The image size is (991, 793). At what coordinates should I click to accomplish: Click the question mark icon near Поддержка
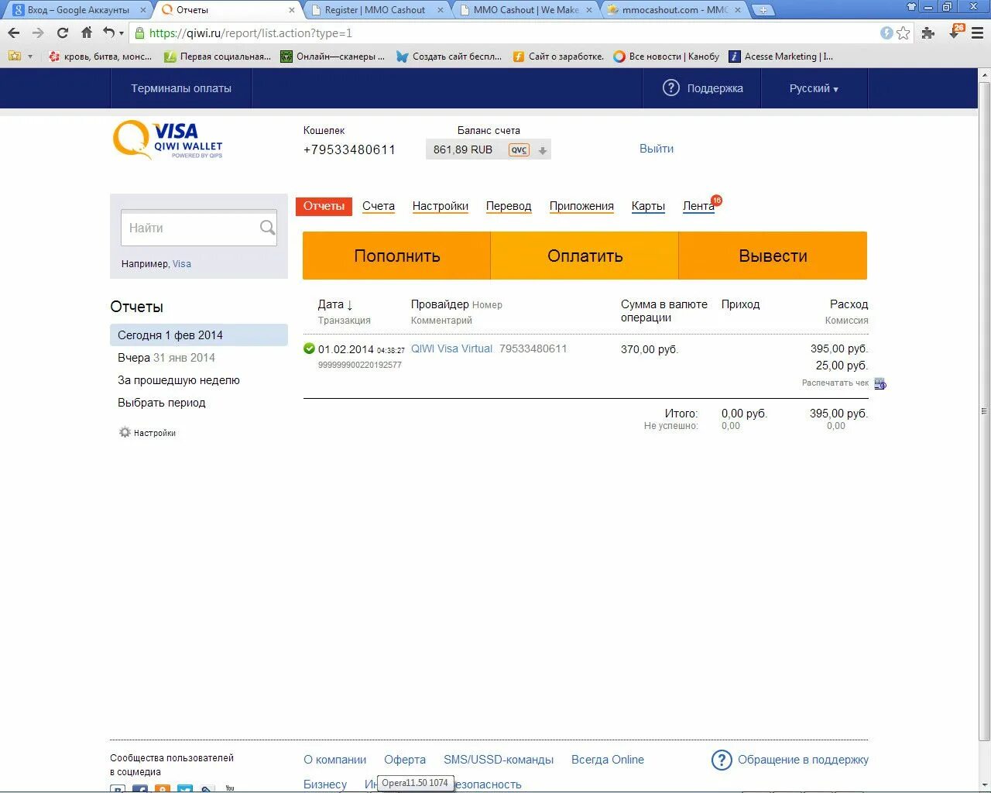[x=671, y=88]
